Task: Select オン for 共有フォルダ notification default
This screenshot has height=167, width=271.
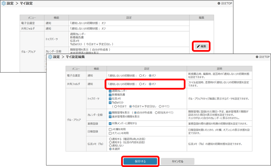Action: (141, 84)
